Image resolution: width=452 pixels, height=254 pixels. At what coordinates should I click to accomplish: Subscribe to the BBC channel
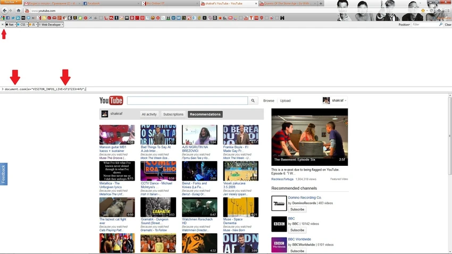coord(297,230)
